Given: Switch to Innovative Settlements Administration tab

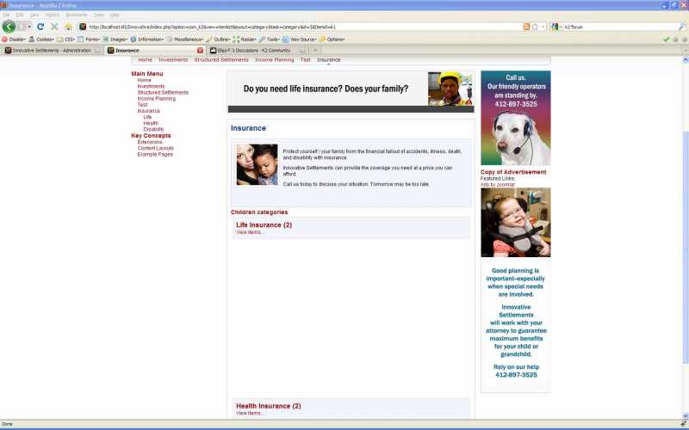Looking at the screenshot, I should (52, 51).
